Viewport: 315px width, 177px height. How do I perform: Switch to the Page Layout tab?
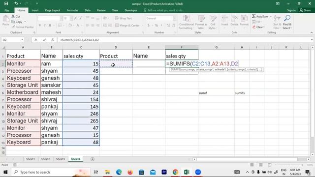click(53, 10)
